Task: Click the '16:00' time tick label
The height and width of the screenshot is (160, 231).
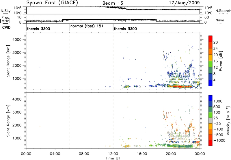Action: [142, 154]
